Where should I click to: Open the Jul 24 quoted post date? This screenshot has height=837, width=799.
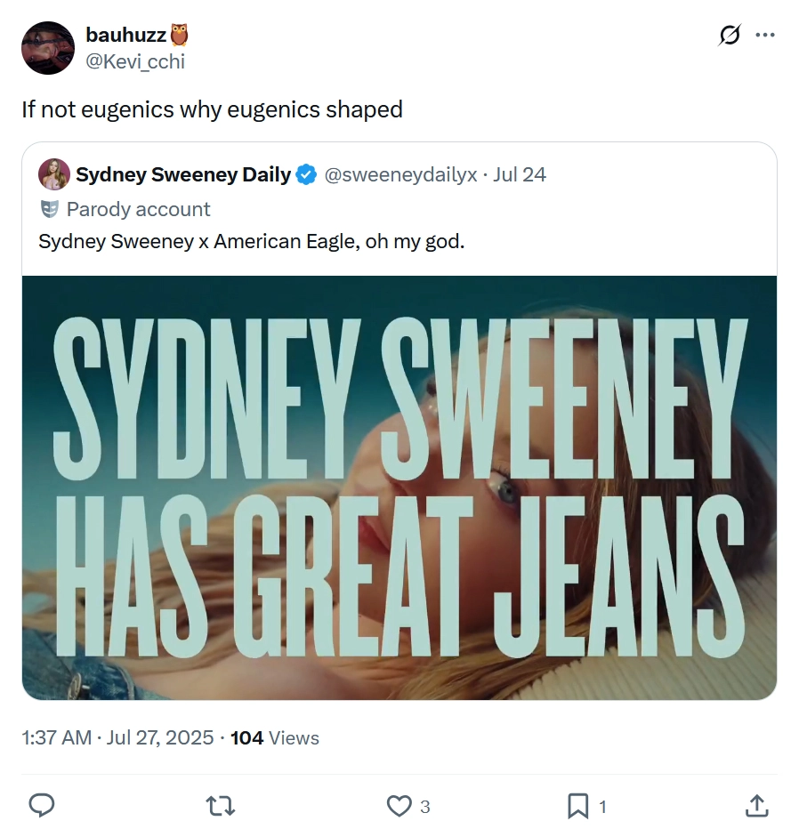point(519,174)
